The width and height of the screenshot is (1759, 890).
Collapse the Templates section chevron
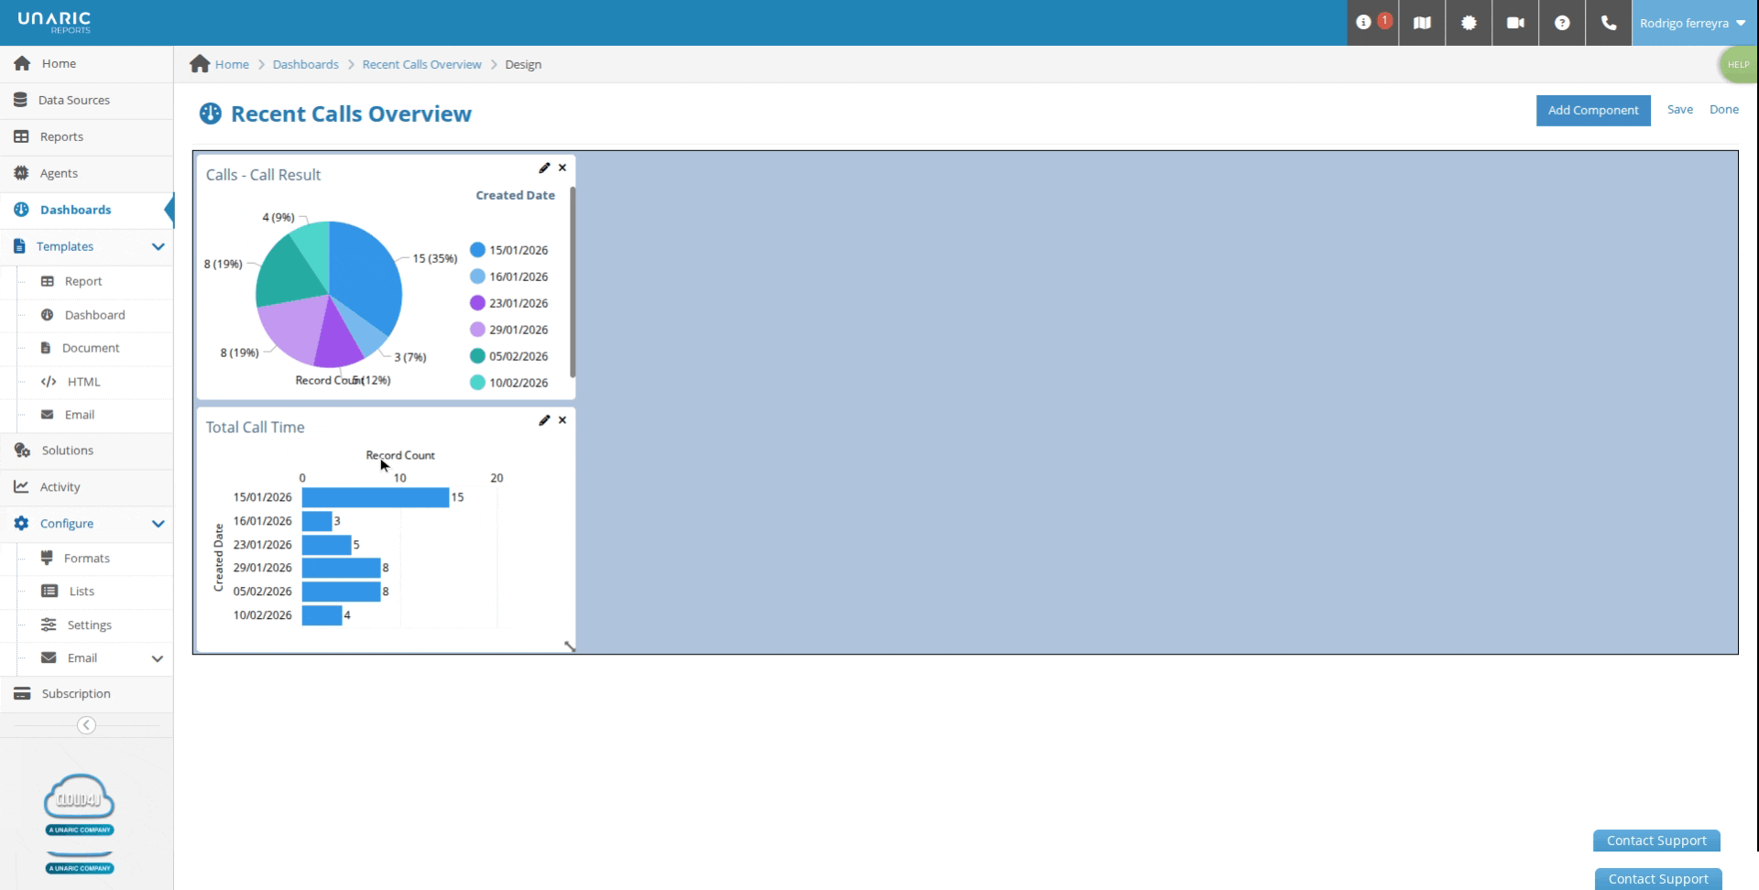click(x=158, y=246)
